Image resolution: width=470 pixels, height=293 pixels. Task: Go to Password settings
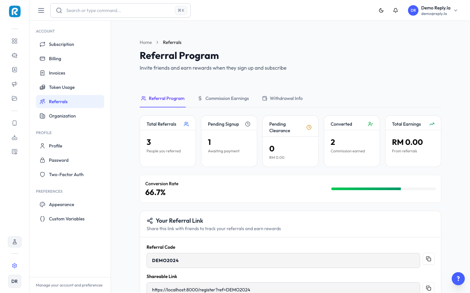[70, 160]
